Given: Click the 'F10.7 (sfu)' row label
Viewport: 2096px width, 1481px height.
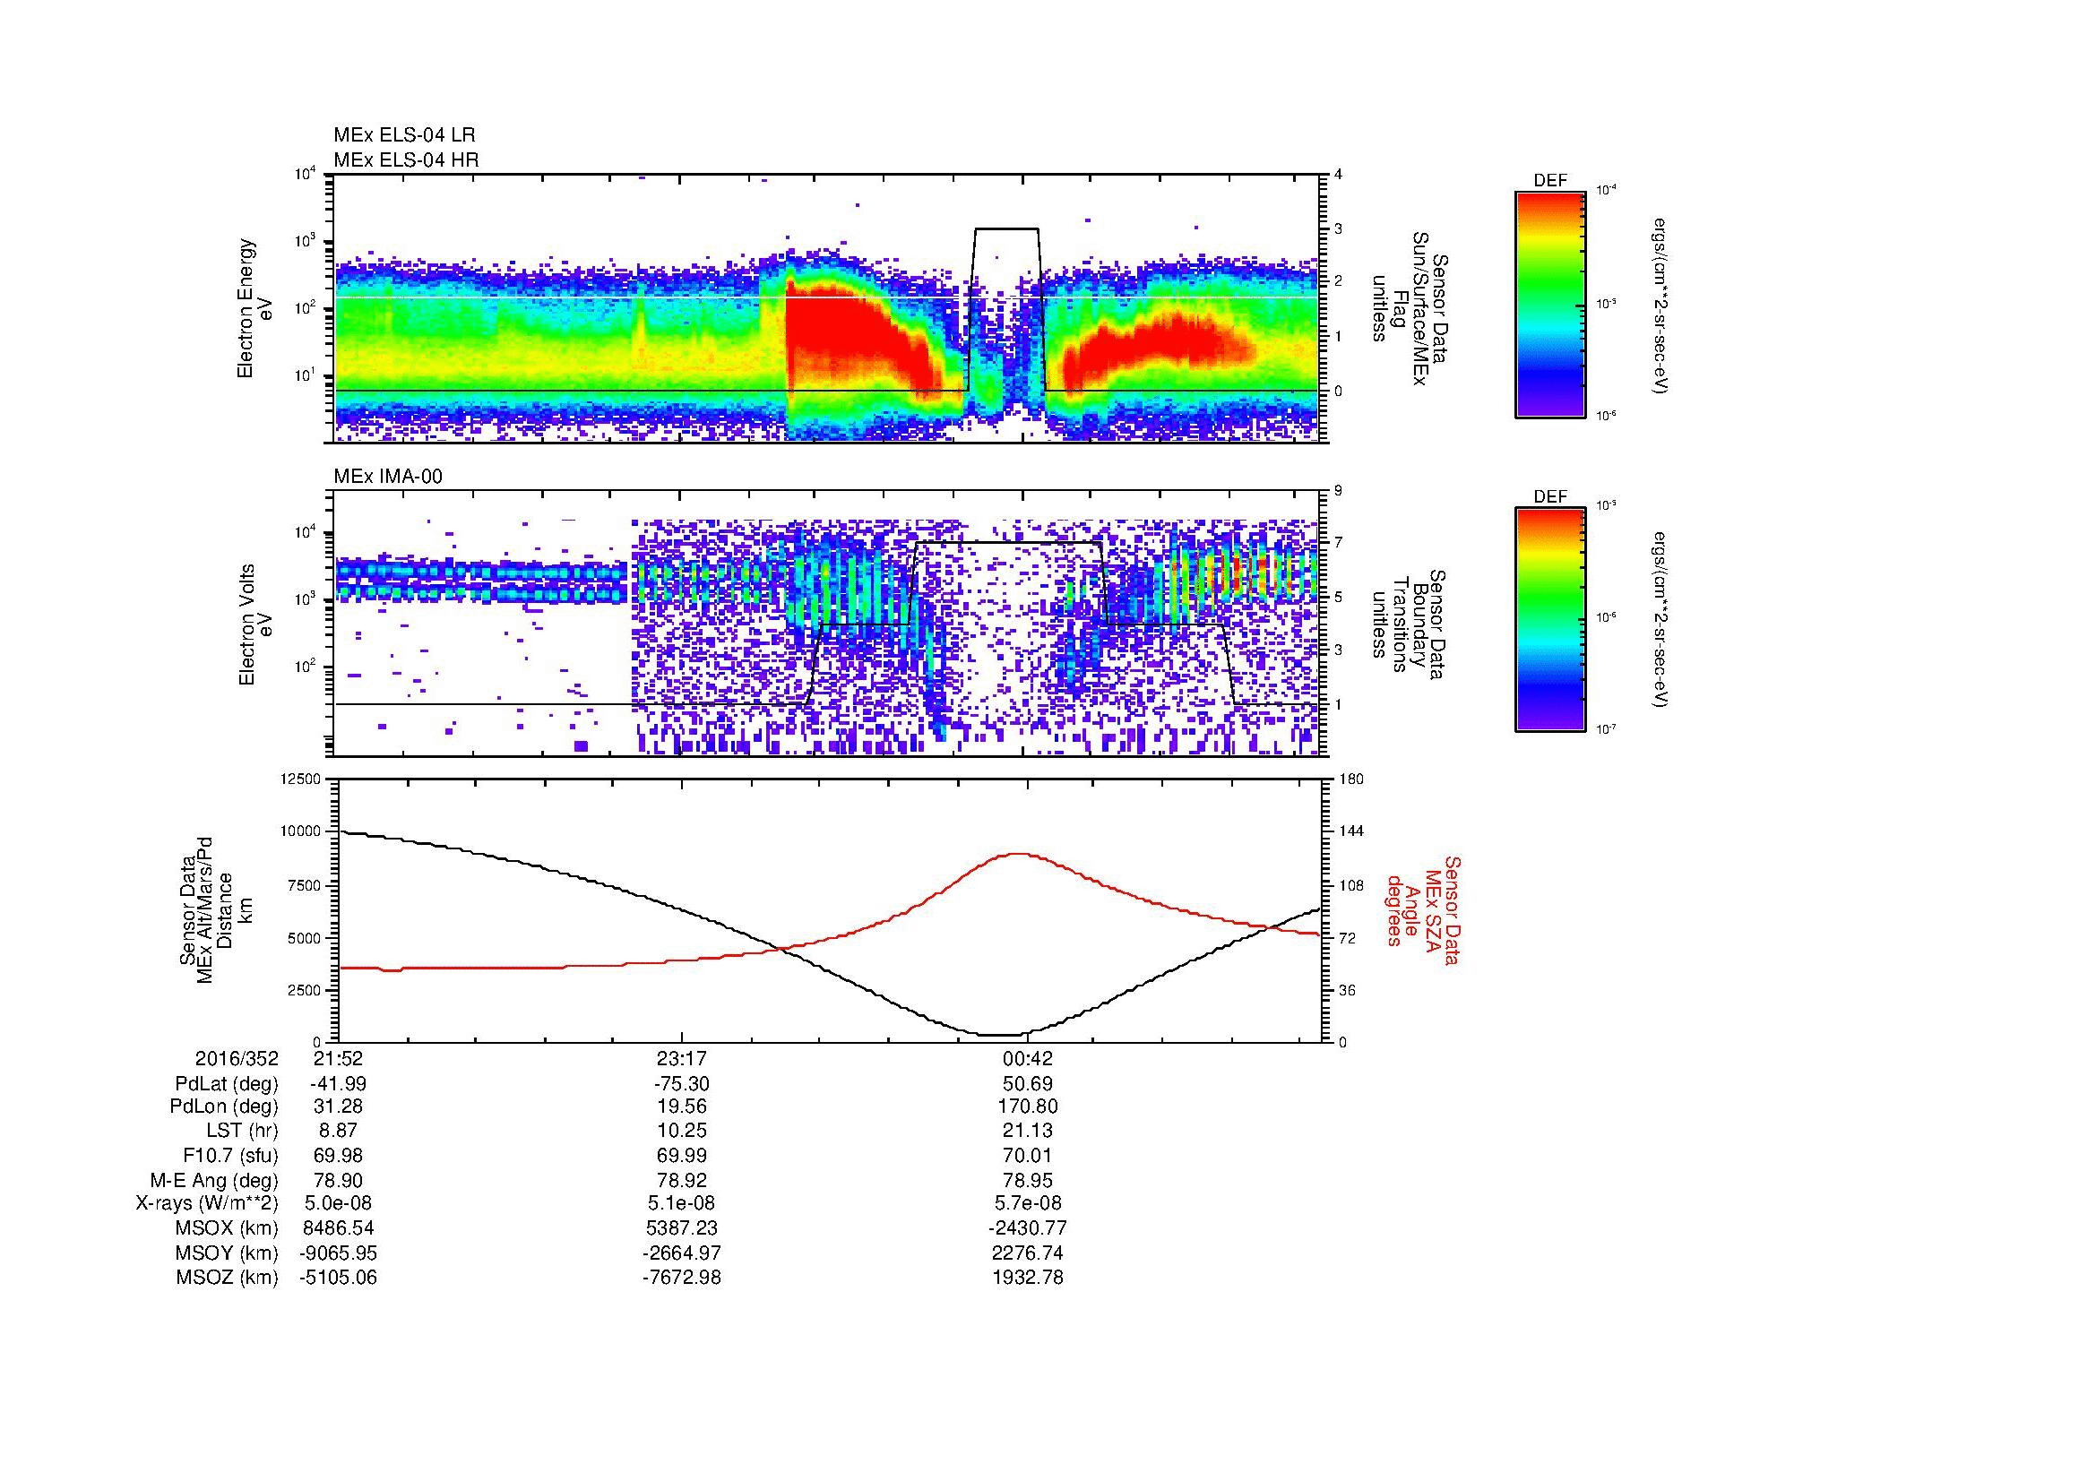Looking at the screenshot, I should (231, 1155).
